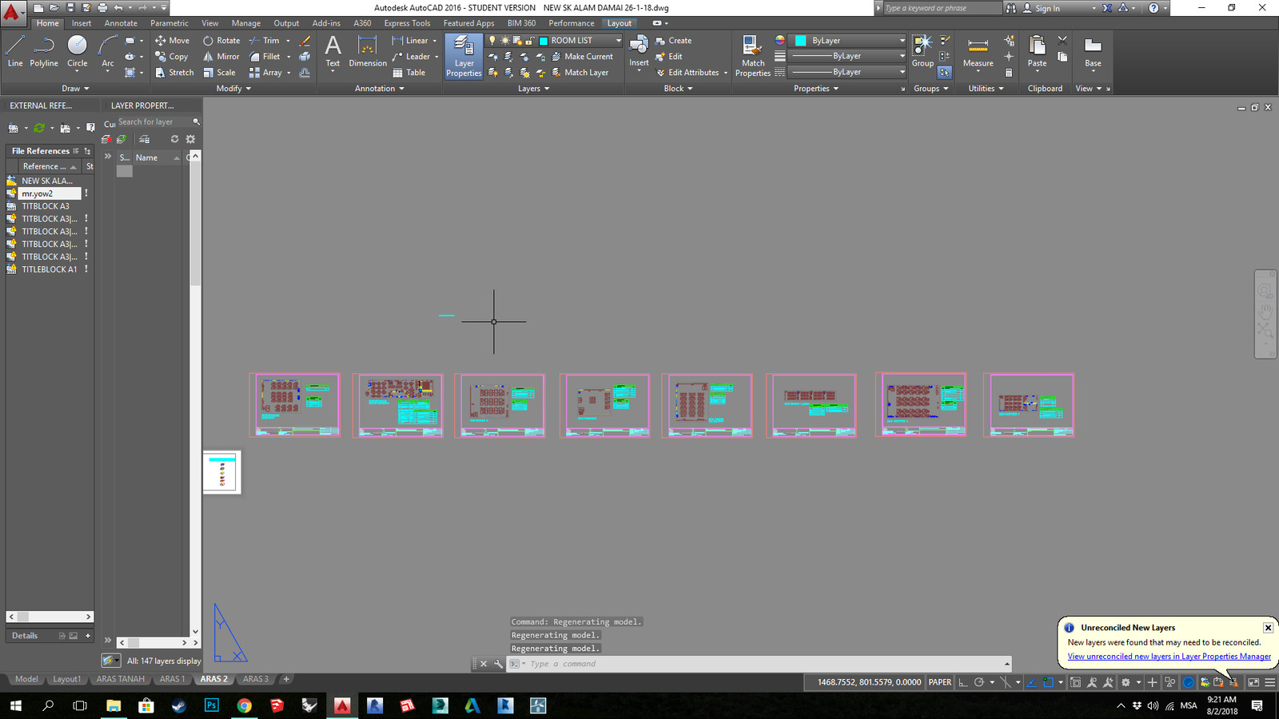Choose the Arc tool
Viewport: 1279px width, 719px height.
coord(108,51)
